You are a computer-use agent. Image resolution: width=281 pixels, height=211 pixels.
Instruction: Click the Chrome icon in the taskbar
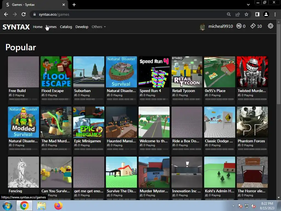click(x=24, y=206)
